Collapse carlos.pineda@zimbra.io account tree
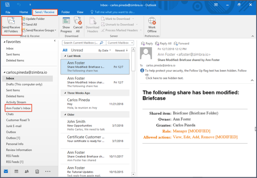 (4, 73)
